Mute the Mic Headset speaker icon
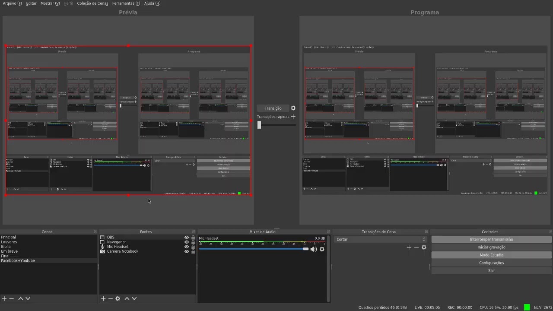This screenshot has height=311, width=553. [x=314, y=249]
